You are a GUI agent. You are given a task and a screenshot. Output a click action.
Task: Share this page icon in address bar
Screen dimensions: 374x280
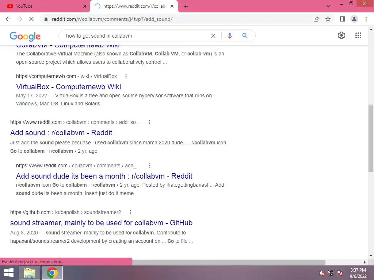(316, 19)
